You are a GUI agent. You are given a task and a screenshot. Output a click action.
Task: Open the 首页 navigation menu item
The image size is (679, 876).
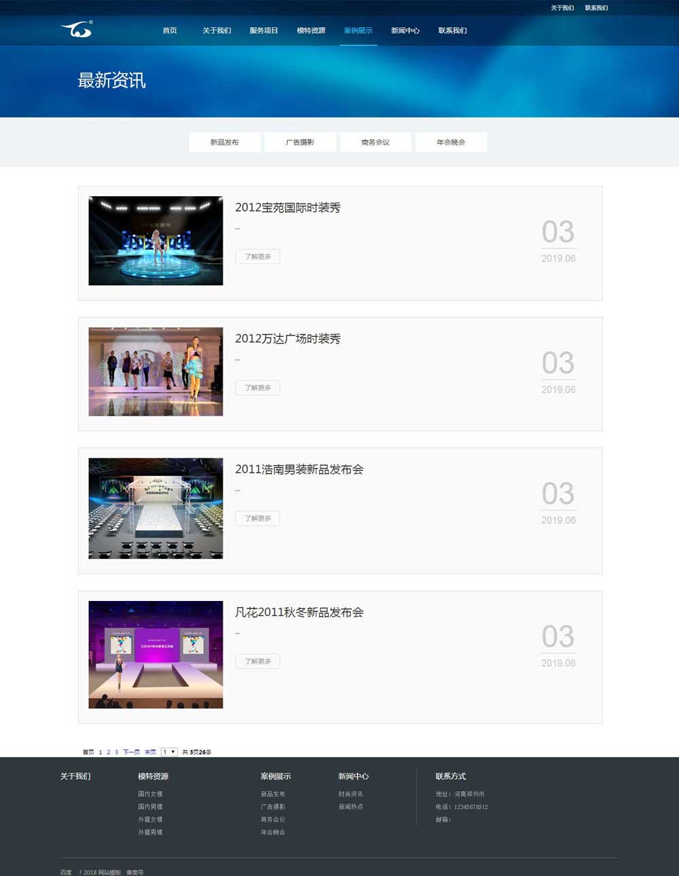pos(170,31)
